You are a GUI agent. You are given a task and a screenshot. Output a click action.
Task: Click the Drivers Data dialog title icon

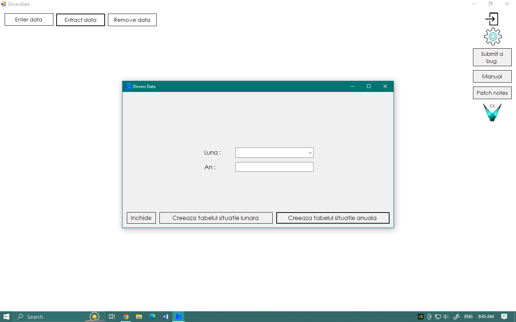point(128,86)
